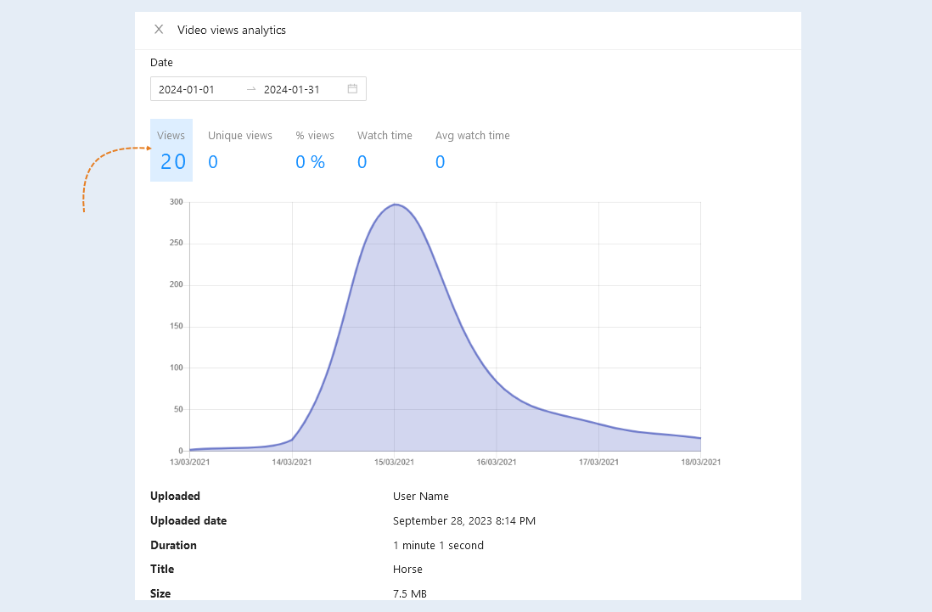Click the Video views analytics title
Image resolution: width=932 pixels, height=612 pixels.
pyautogui.click(x=231, y=30)
